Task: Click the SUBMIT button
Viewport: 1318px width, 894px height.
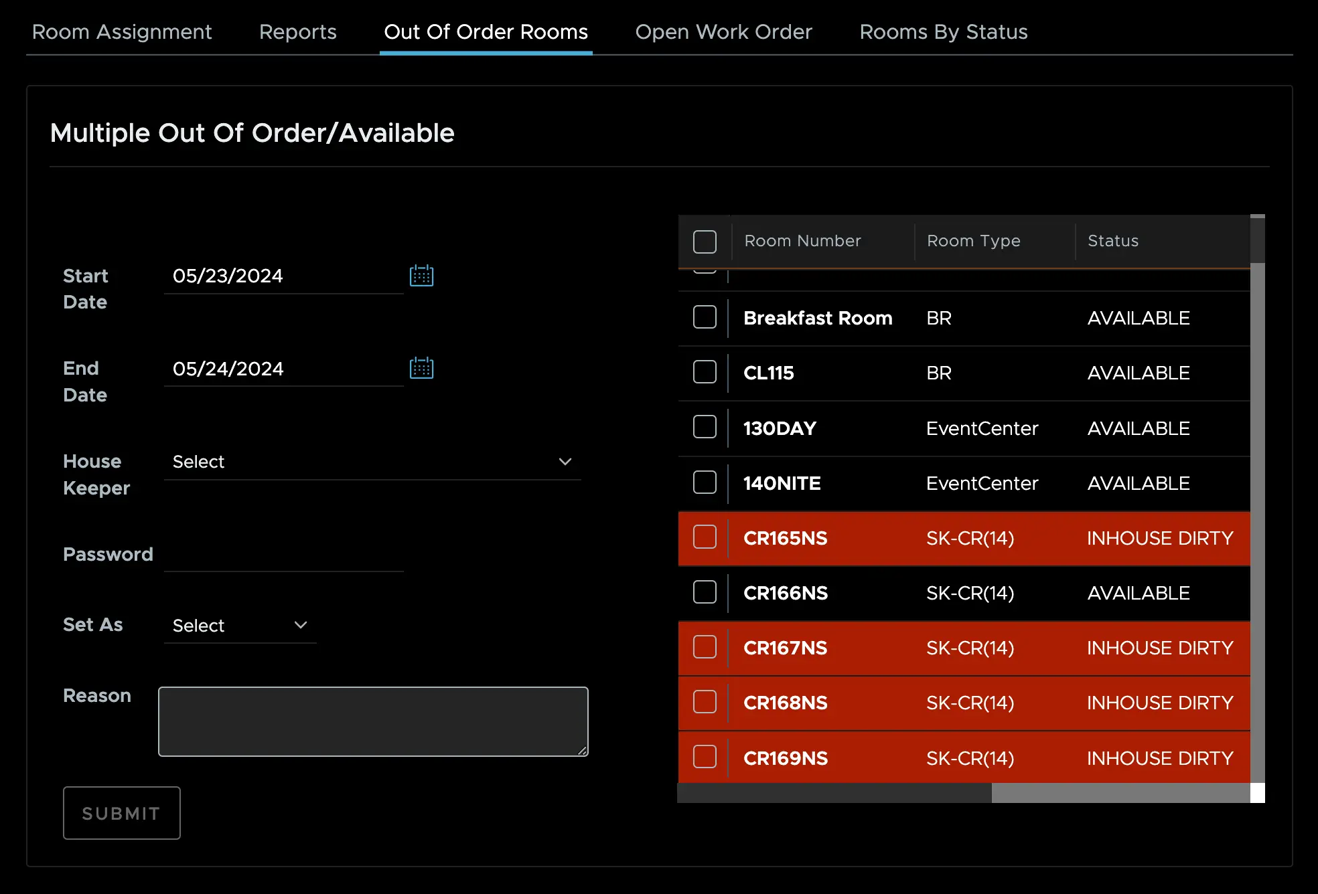Action: [121, 813]
